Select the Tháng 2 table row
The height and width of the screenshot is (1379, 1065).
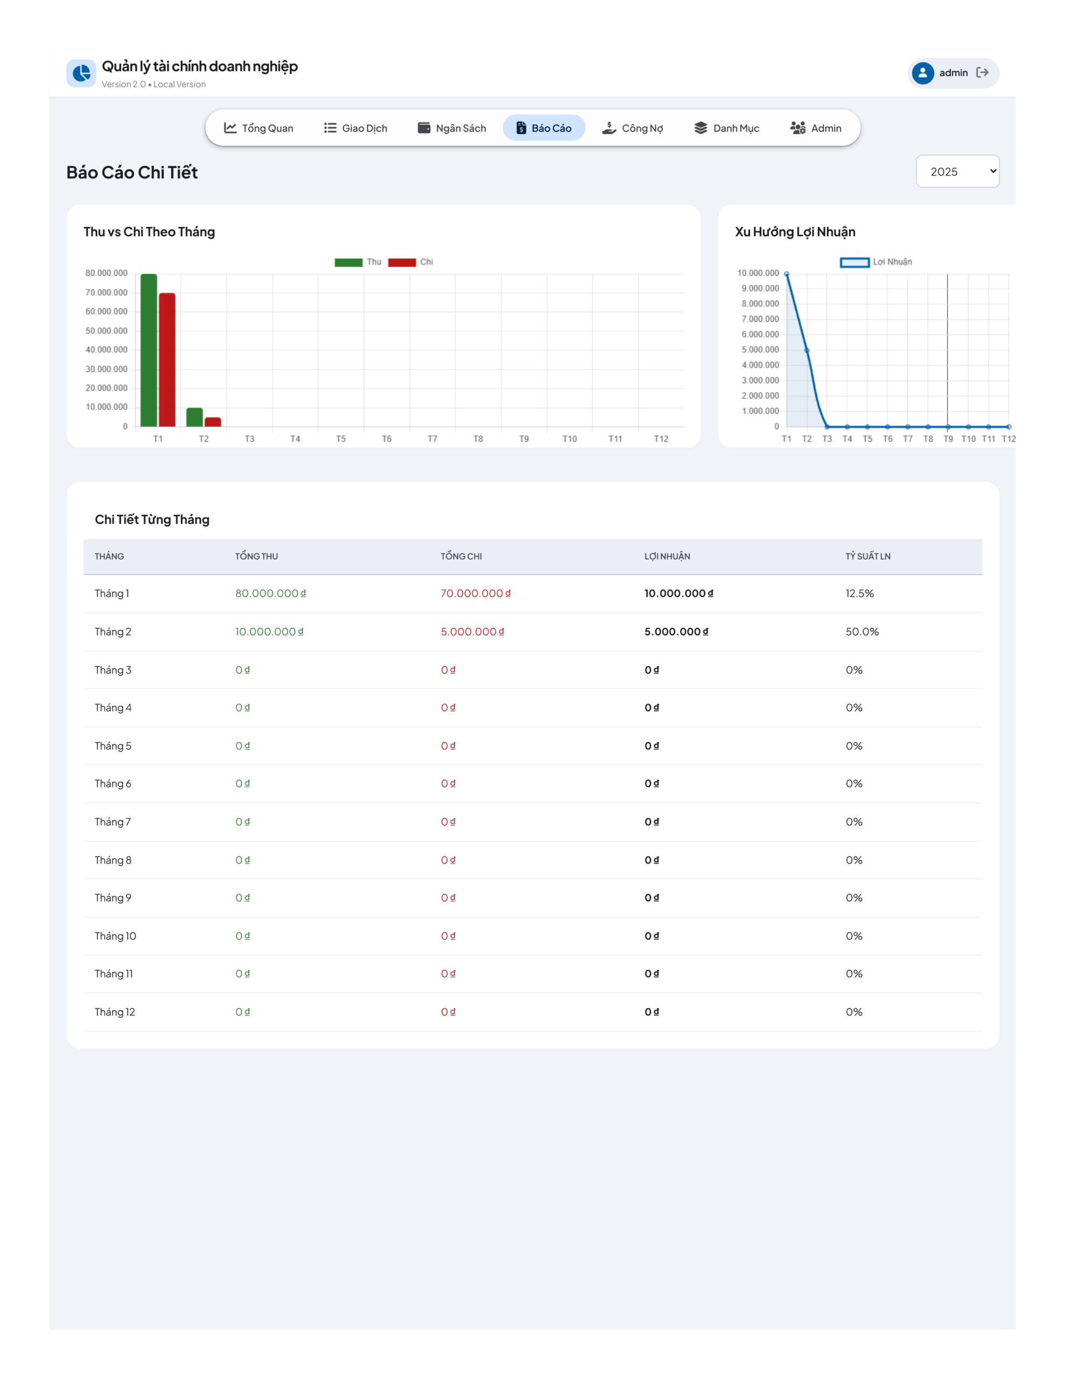pyautogui.click(x=532, y=631)
